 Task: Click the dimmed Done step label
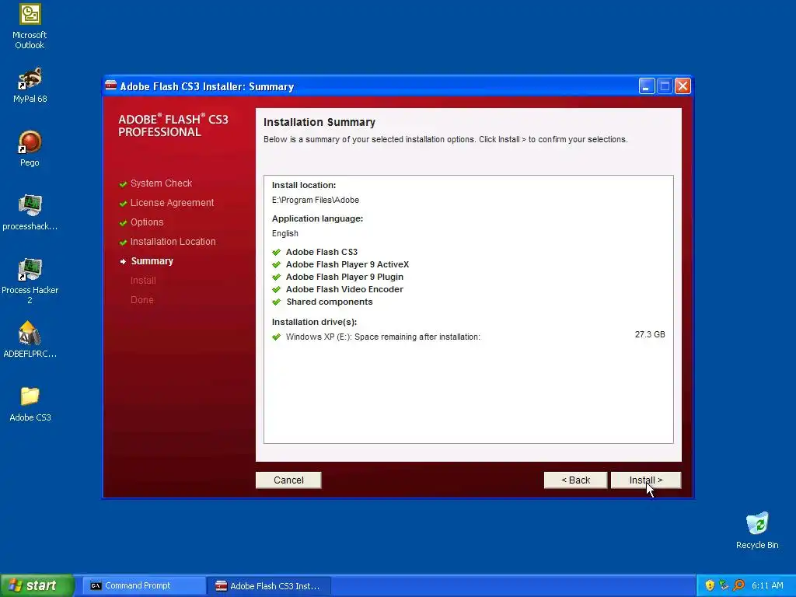click(141, 299)
